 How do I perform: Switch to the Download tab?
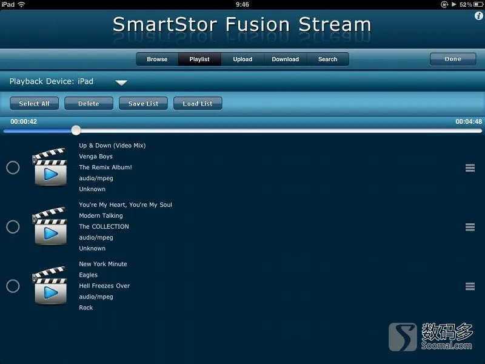pyautogui.click(x=285, y=59)
